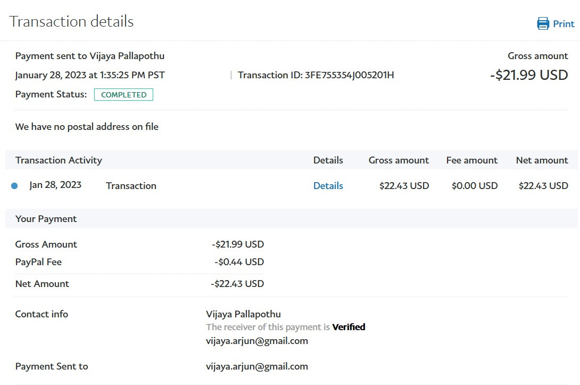Click the Print link text

pyautogui.click(x=564, y=24)
